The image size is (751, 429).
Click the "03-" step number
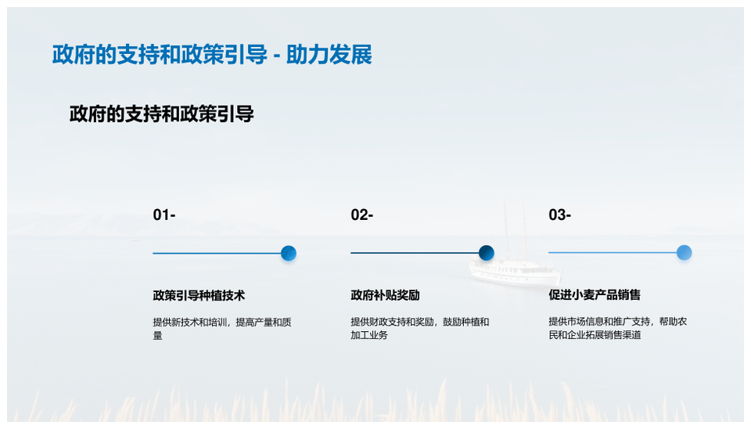coord(560,215)
